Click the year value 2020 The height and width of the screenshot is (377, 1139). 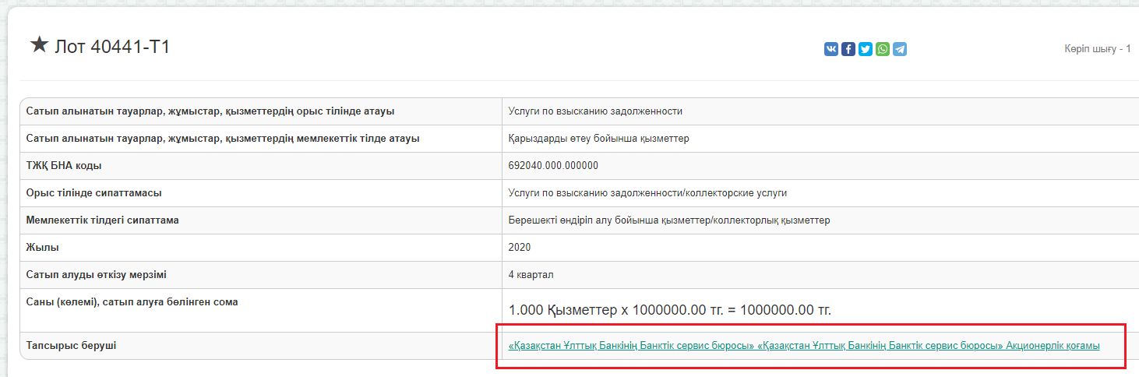[520, 248]
